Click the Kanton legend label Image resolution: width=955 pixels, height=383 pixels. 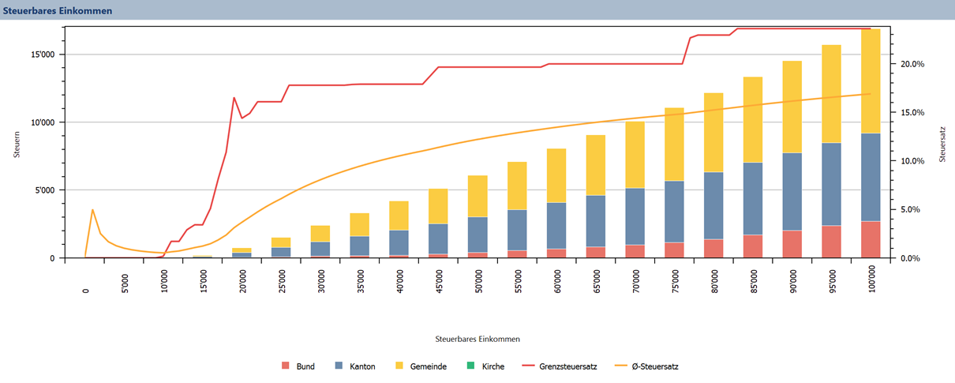(362, 366)
